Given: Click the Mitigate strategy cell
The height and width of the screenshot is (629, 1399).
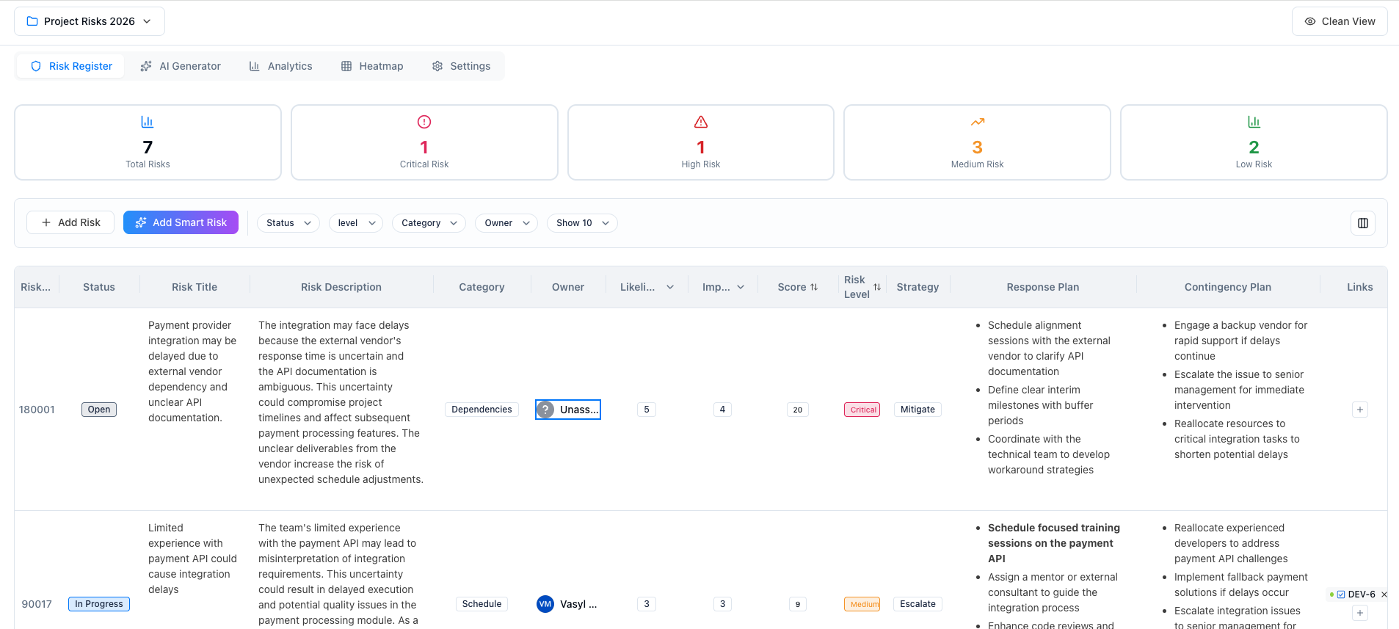Looking at the screenshot, I should [x=917, y=410].
